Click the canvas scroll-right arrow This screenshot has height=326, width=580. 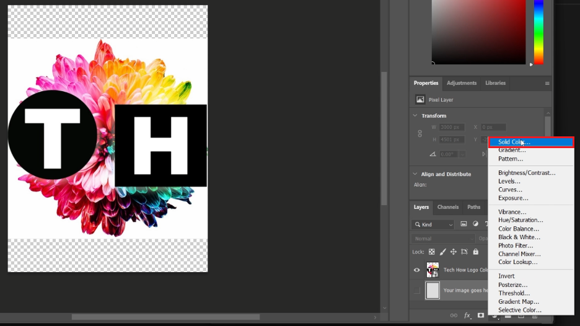click(375, 317)
